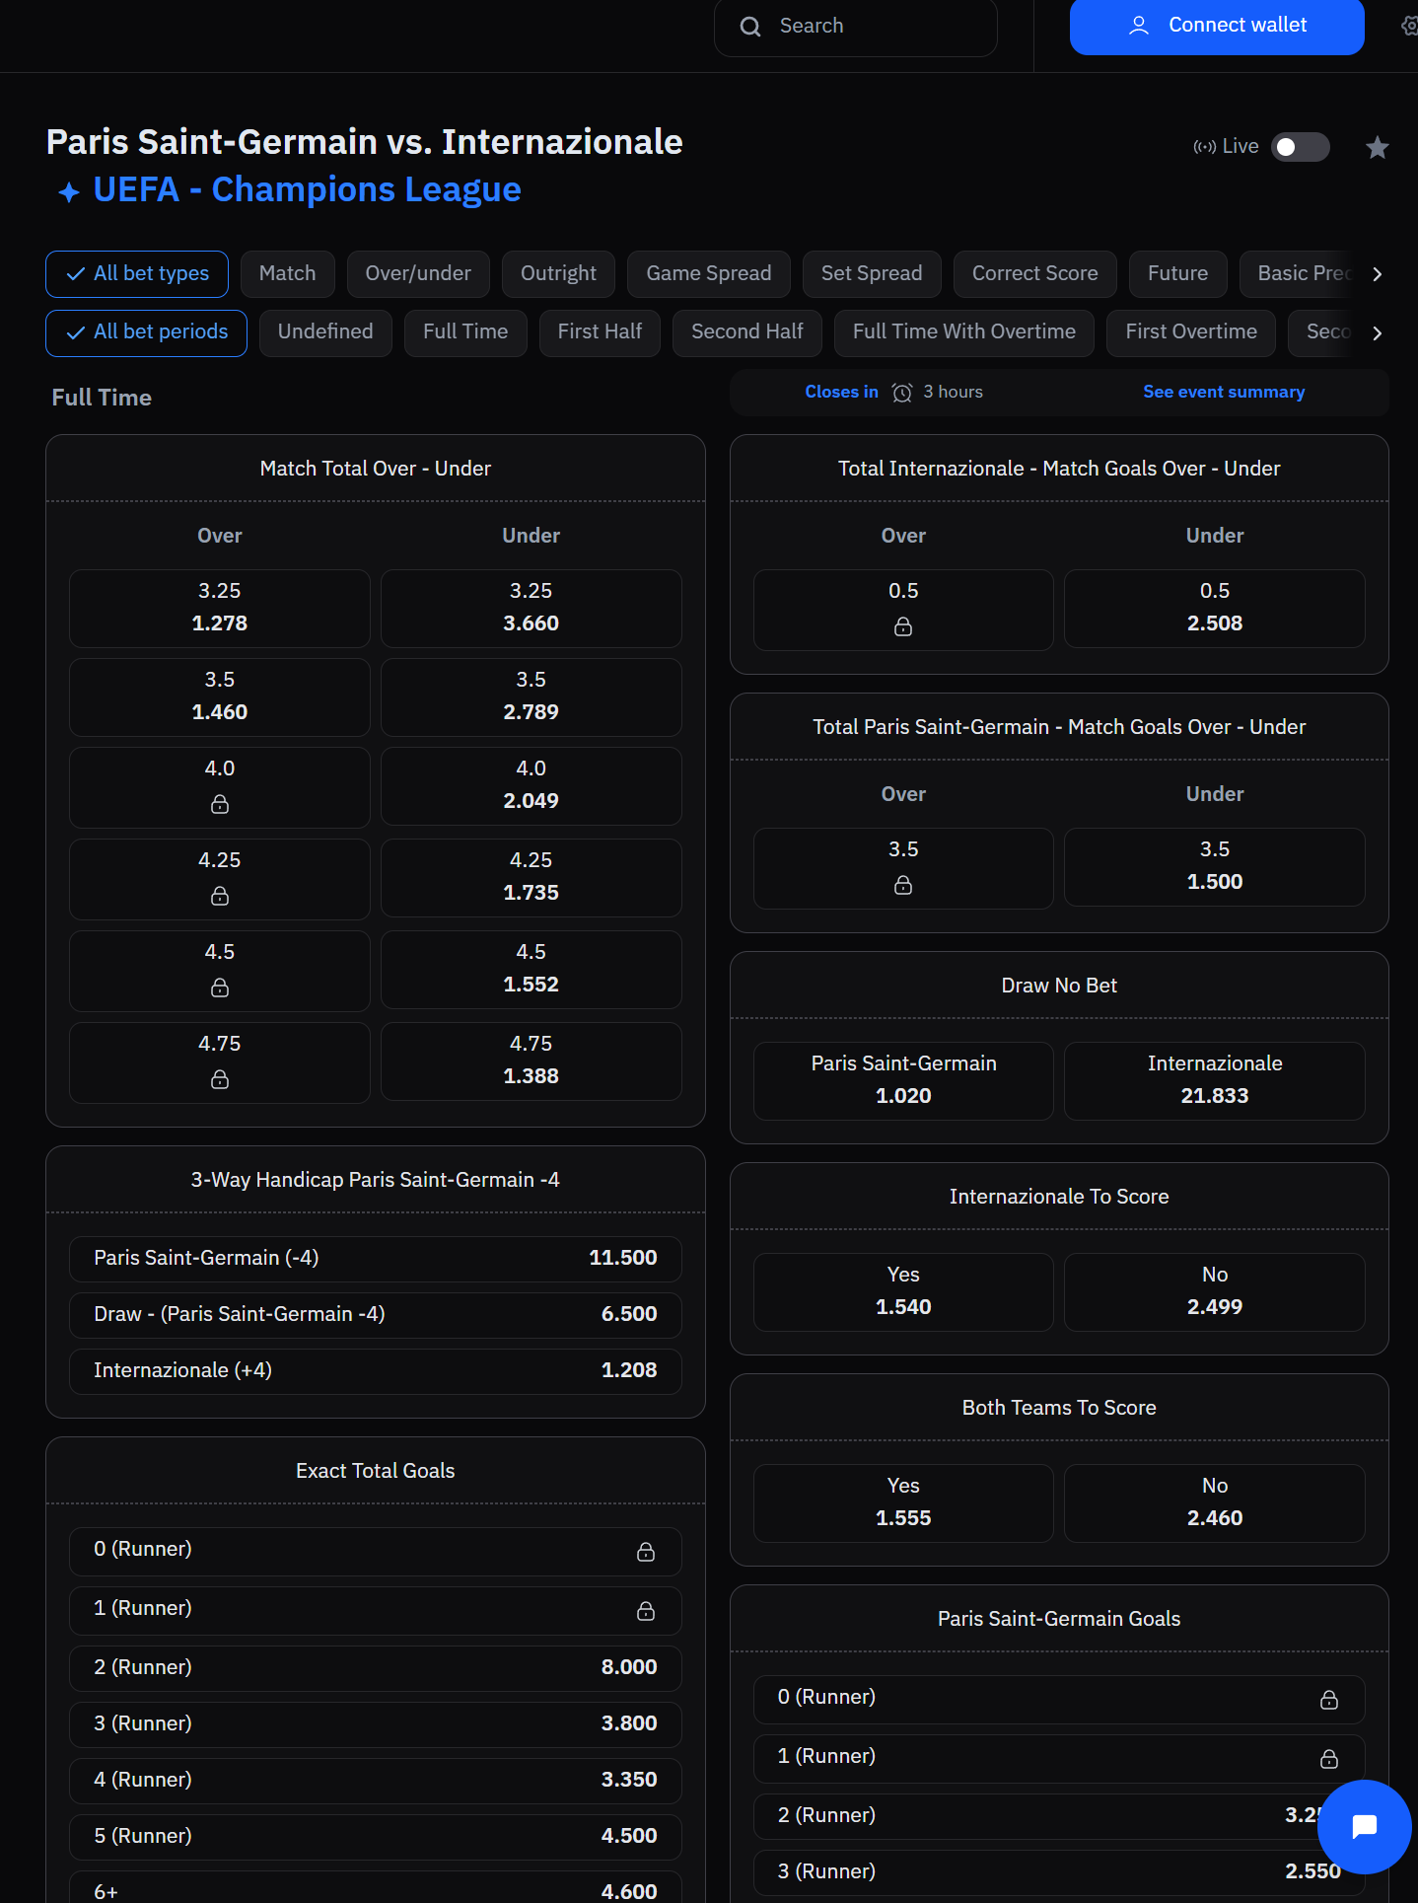Viewport: 1418px width, 1903px height.
Task: Click locked 1 (Runner) in Paris Saint-Germain Goals
Action: click(1059, 1759)
